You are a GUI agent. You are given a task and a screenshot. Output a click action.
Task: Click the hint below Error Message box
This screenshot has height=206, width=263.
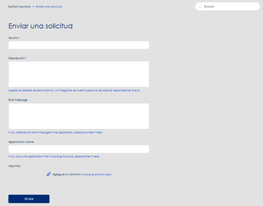pos(56,132)
